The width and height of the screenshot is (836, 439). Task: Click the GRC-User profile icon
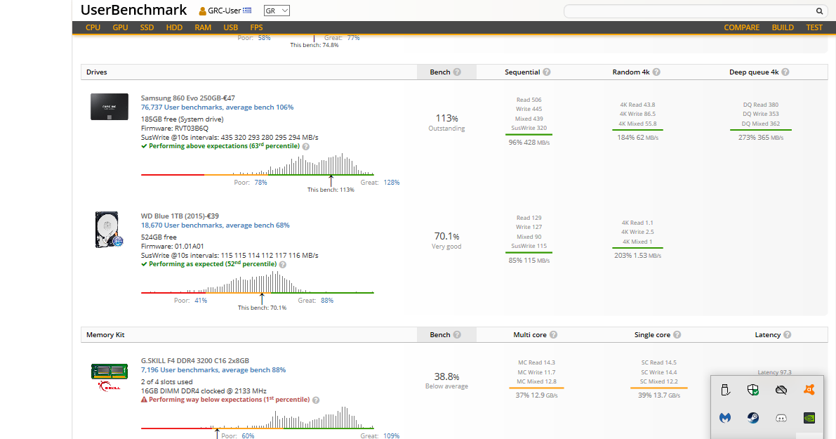203,11
